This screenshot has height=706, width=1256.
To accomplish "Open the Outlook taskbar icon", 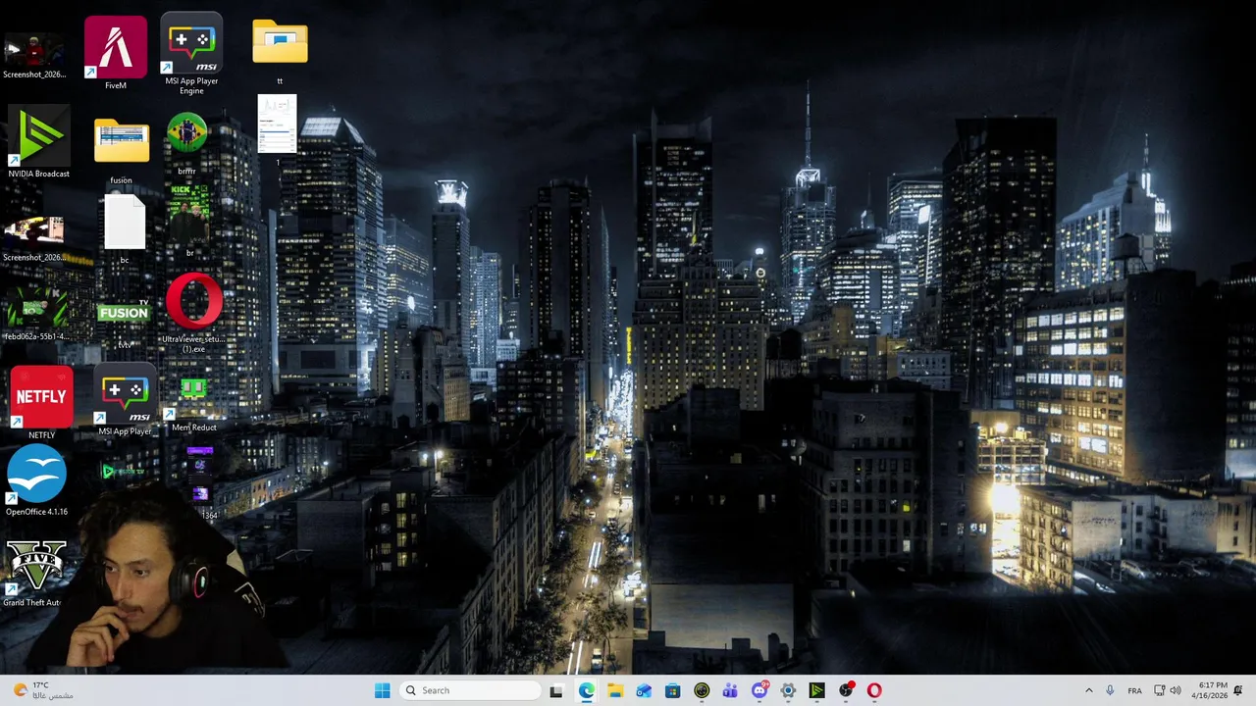I will click(644, 690).
